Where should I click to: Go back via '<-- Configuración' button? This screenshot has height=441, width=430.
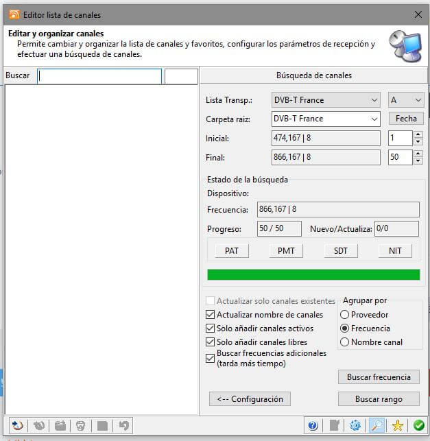[x=250, y=398]
